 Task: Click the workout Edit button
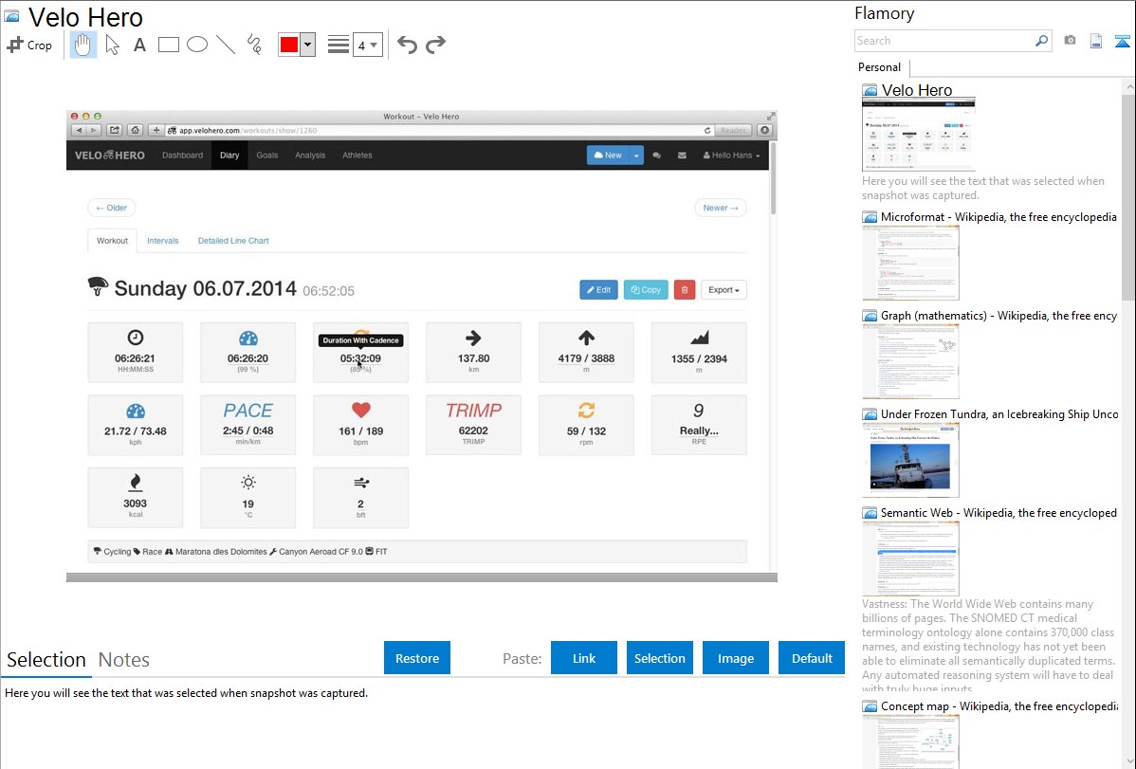tap(599, 290)
